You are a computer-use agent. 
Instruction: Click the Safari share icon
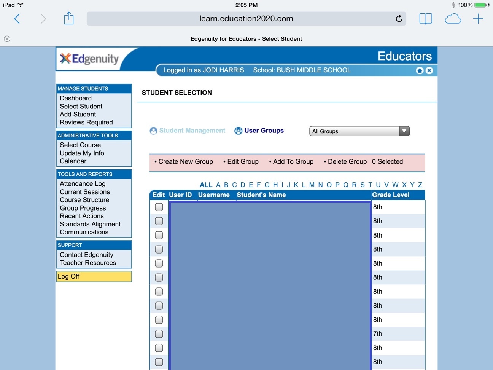(69, 18)
